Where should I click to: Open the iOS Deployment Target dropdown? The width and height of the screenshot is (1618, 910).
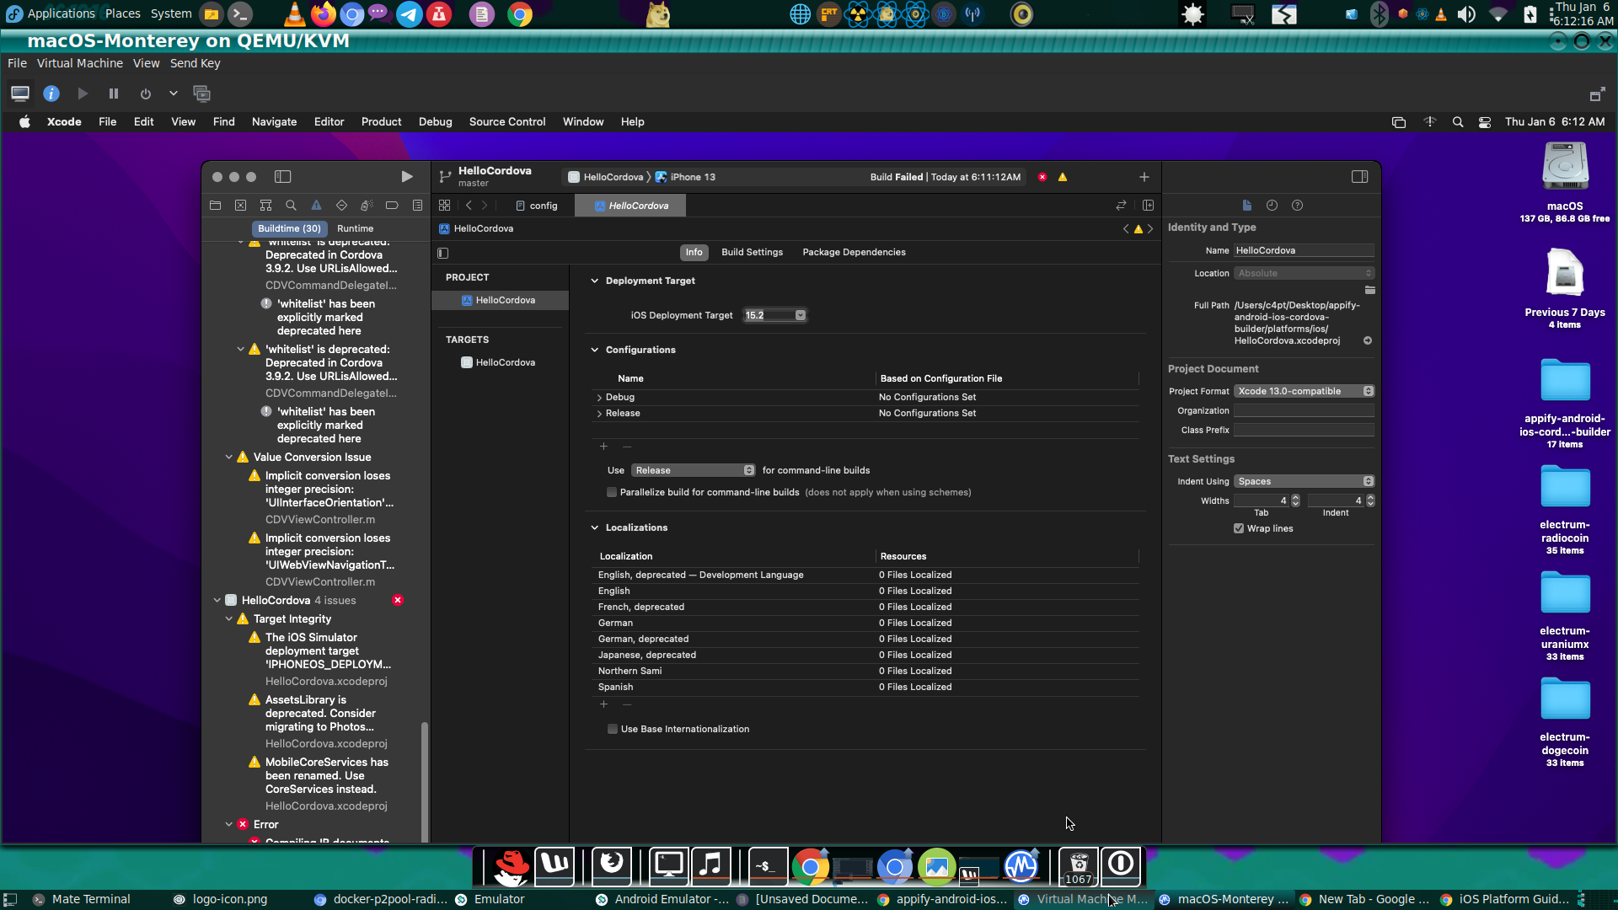click(799, 316)
